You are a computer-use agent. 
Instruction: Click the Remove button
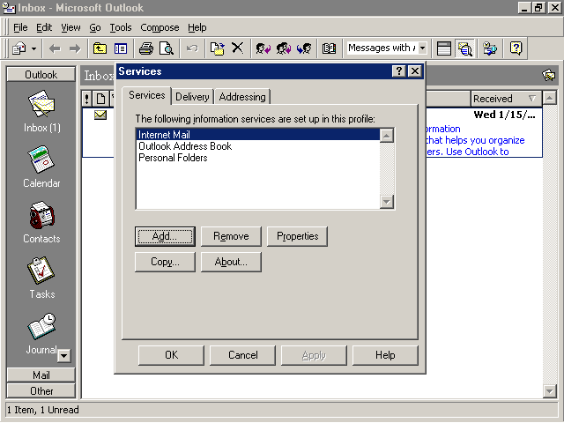click(231, 236)
